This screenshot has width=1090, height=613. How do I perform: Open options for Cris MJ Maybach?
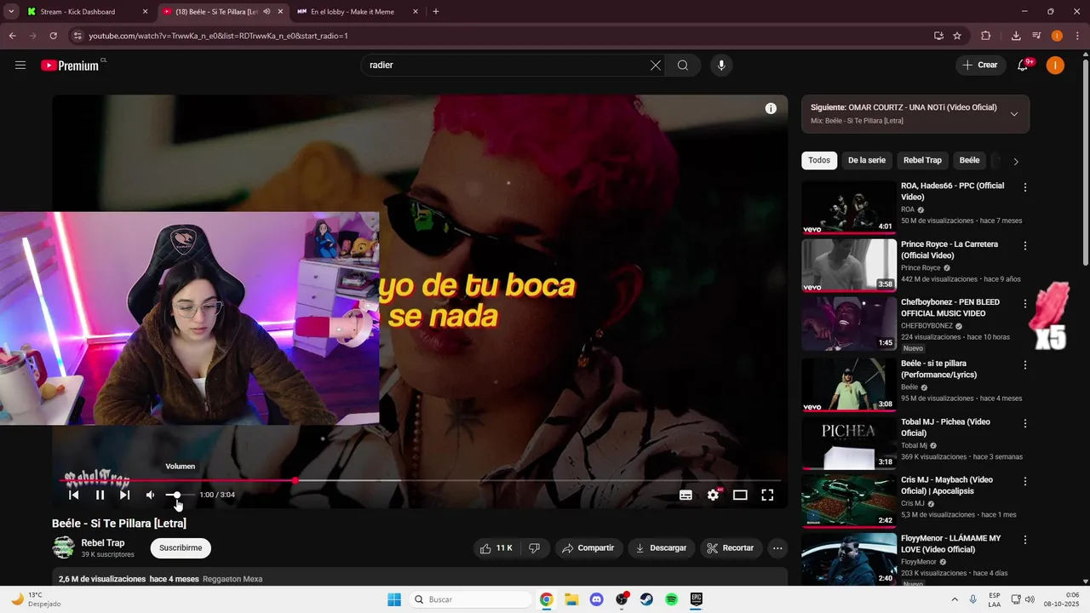1024,481
